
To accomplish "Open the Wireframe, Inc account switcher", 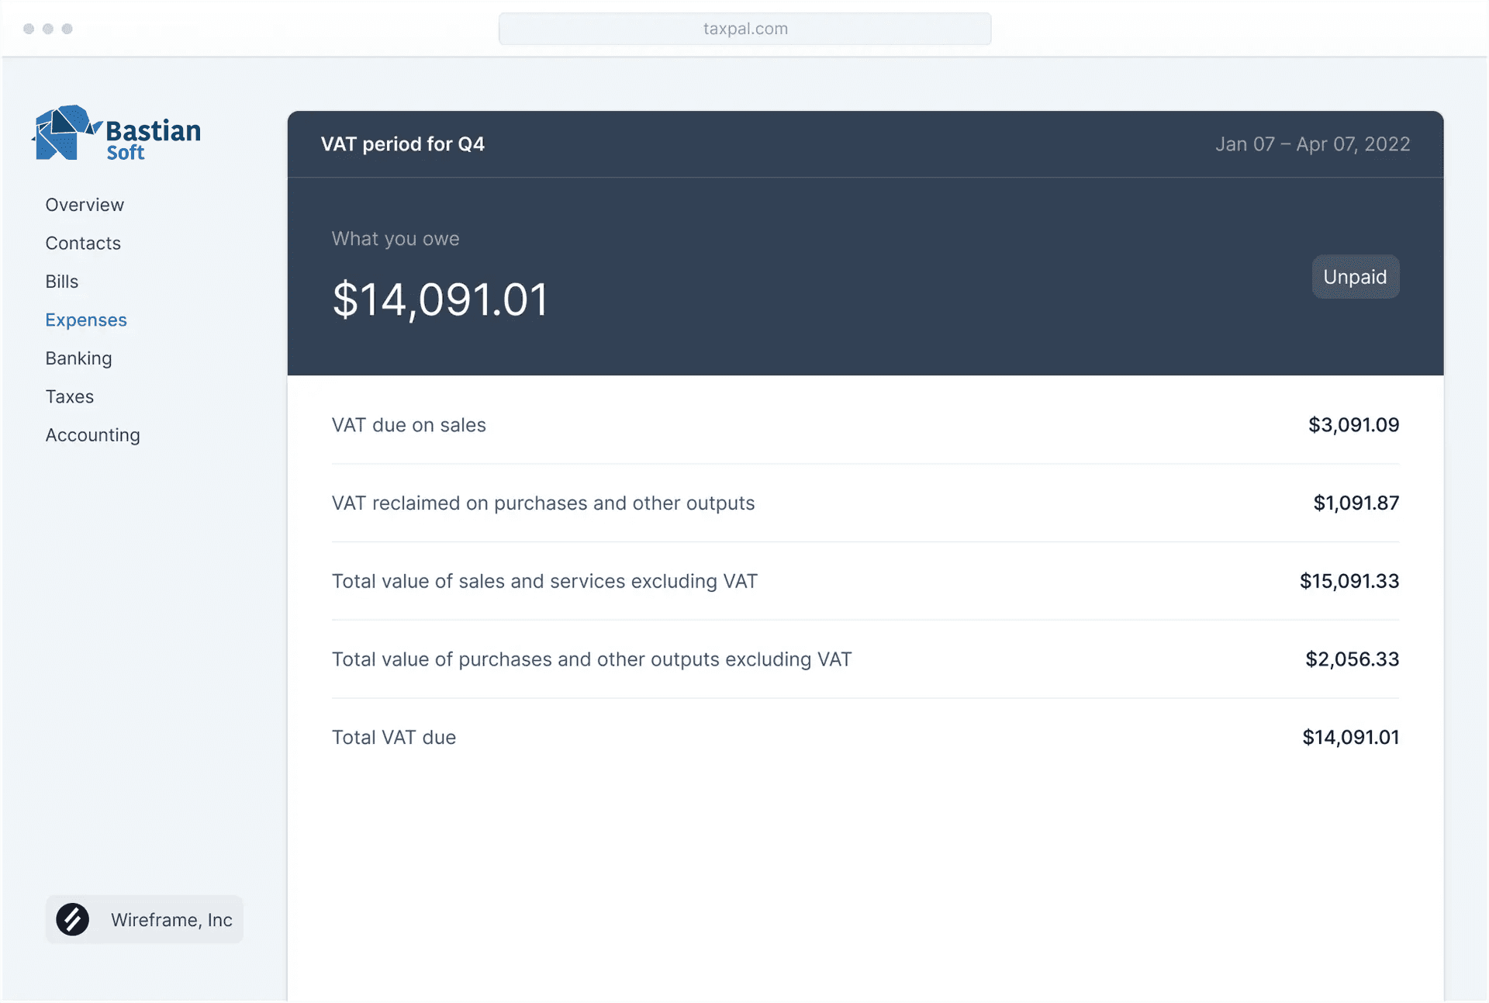I will coord(145,919).
